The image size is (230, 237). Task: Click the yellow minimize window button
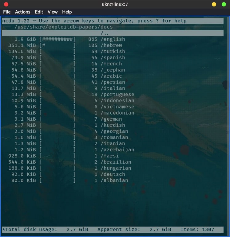click(214, 4)
